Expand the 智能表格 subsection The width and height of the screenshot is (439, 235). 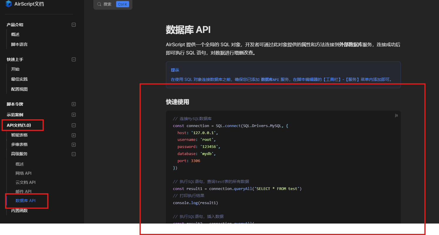(x=74, y=135)
